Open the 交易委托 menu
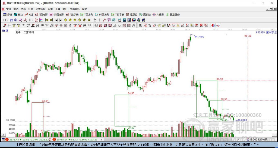This screenshot has width=278, height=148. point(75,9)
